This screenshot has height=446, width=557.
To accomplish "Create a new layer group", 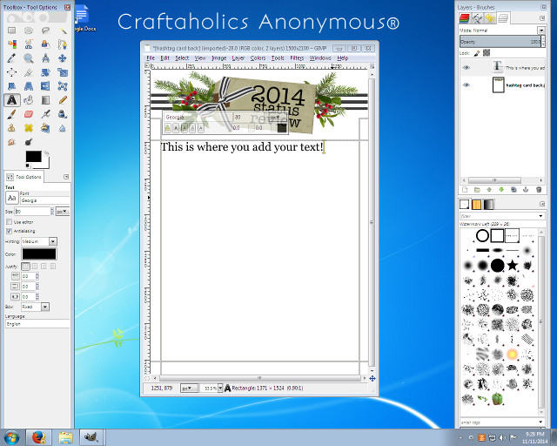I will pos(477,190).
